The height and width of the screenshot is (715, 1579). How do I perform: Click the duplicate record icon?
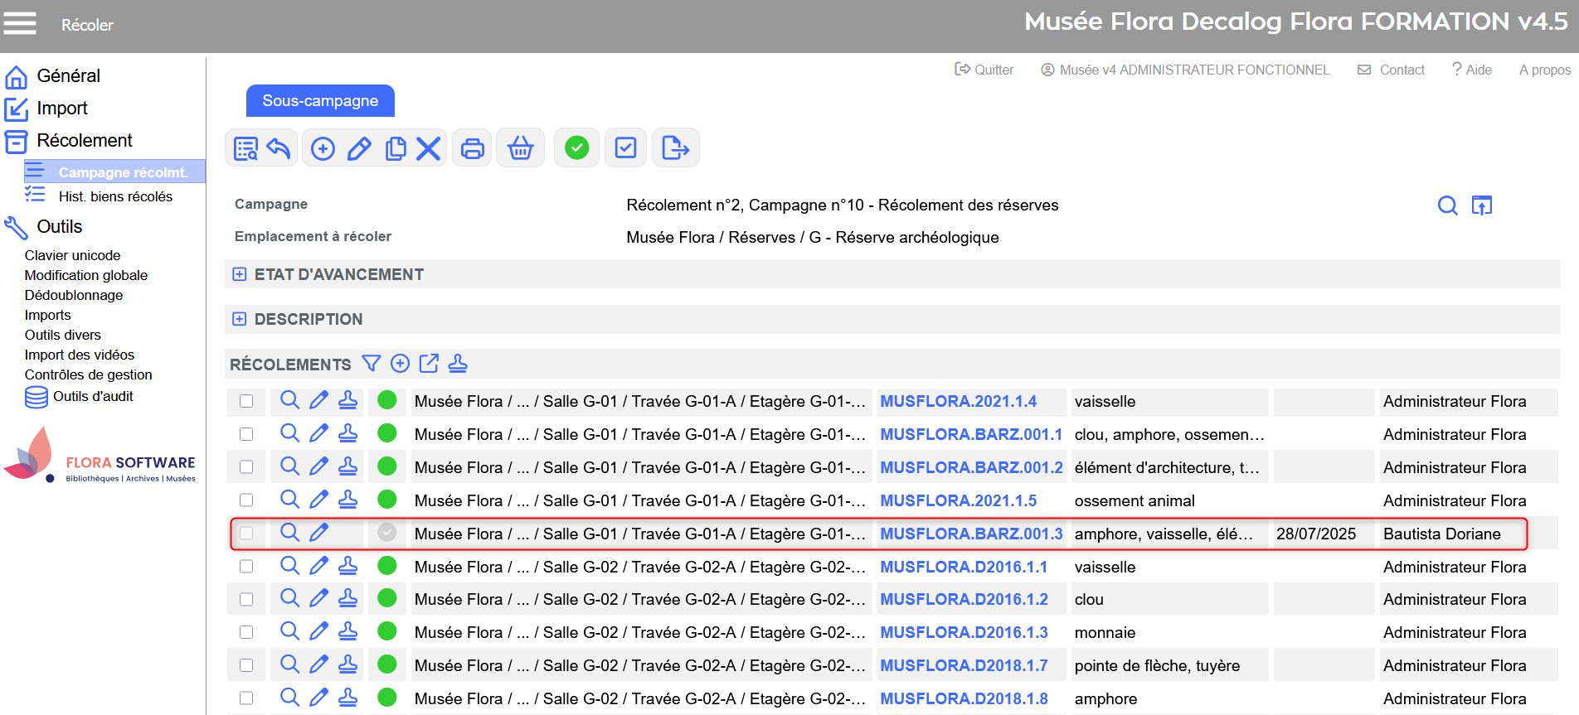click(396, 149)
